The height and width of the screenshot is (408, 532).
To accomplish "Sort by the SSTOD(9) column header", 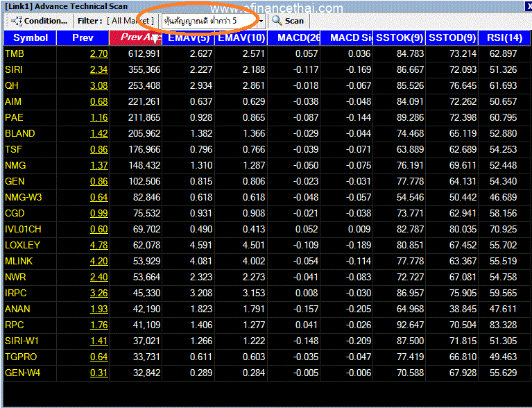I will tap(452, 37).
